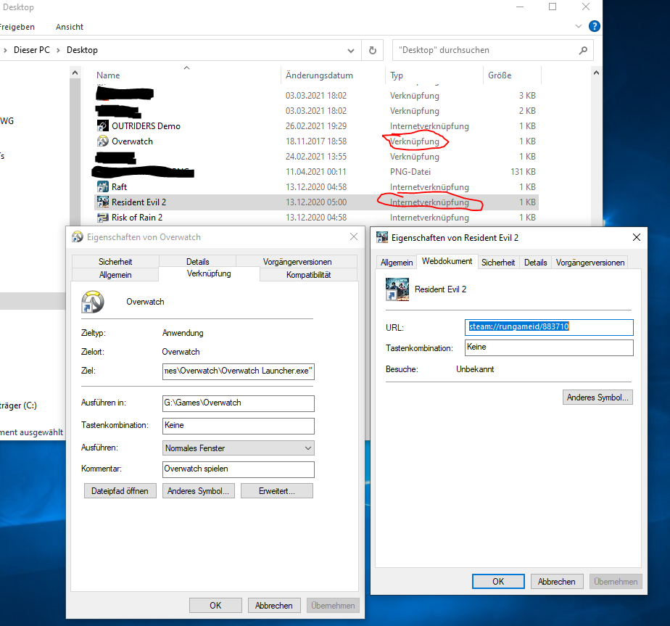Select the 'OUTRIDERS Demo' file name
670x626 pixels.
[146, 125]
